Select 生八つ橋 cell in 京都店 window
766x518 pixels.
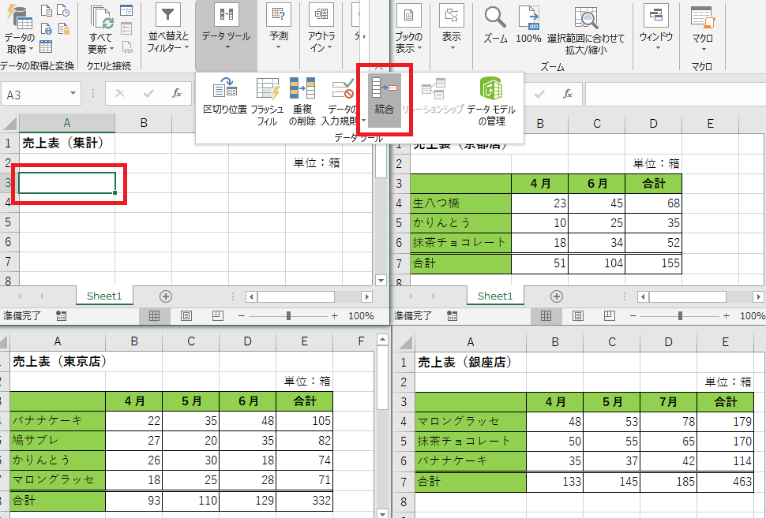460,203
